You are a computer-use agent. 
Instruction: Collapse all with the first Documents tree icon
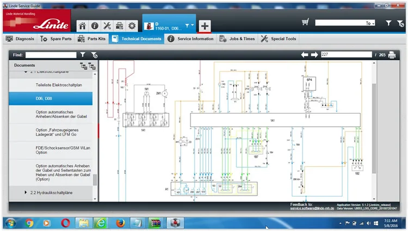tap(84, 66)
